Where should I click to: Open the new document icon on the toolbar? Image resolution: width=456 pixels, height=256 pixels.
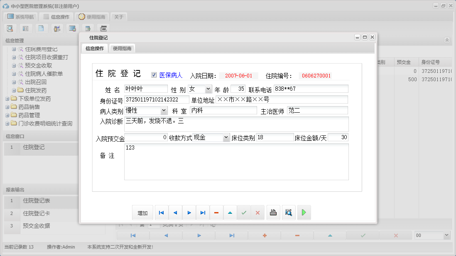tap(40, 28)
